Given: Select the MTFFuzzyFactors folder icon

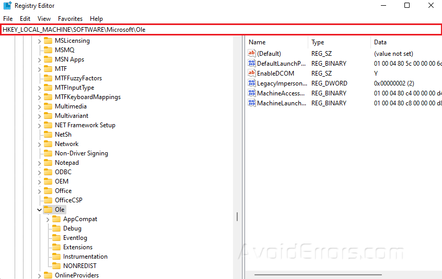Looking at the screenshot, I should point(48,78).
